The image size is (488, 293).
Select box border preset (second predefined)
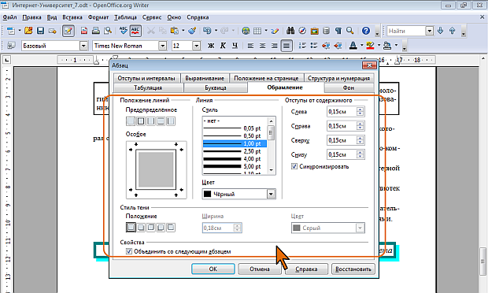click(x=141, y=121)
